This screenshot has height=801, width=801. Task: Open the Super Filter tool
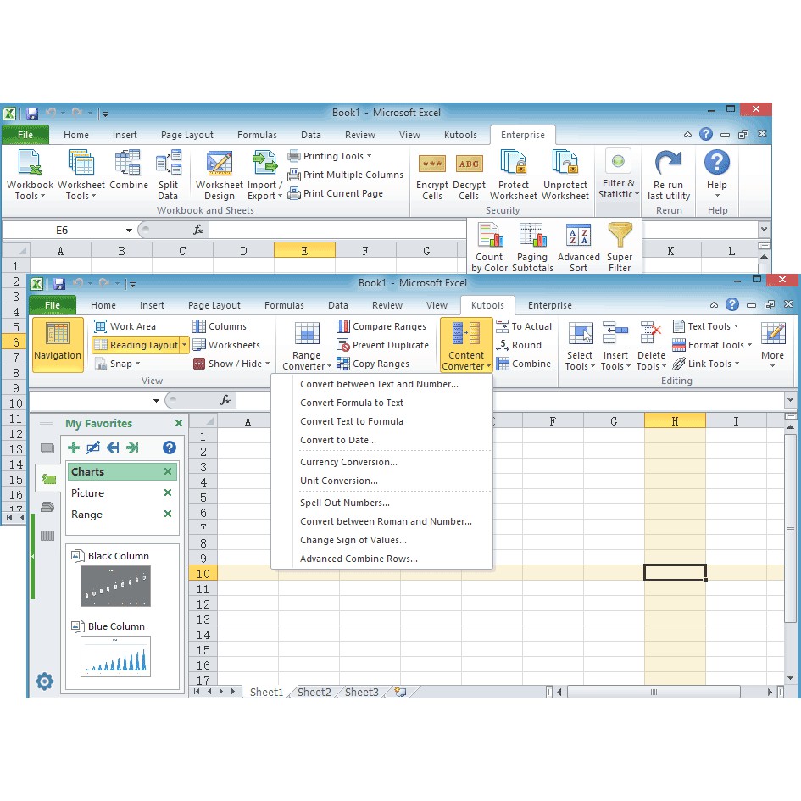[x=620, y=246]
